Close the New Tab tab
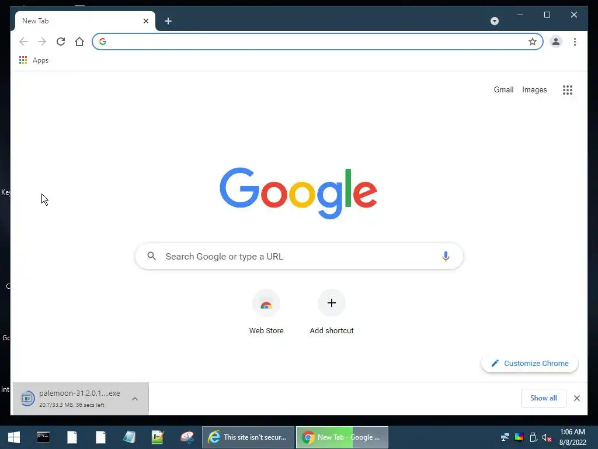598x449 pixels. (x=145, y=21)
